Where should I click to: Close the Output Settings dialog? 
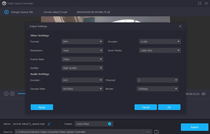click(180, 26)
